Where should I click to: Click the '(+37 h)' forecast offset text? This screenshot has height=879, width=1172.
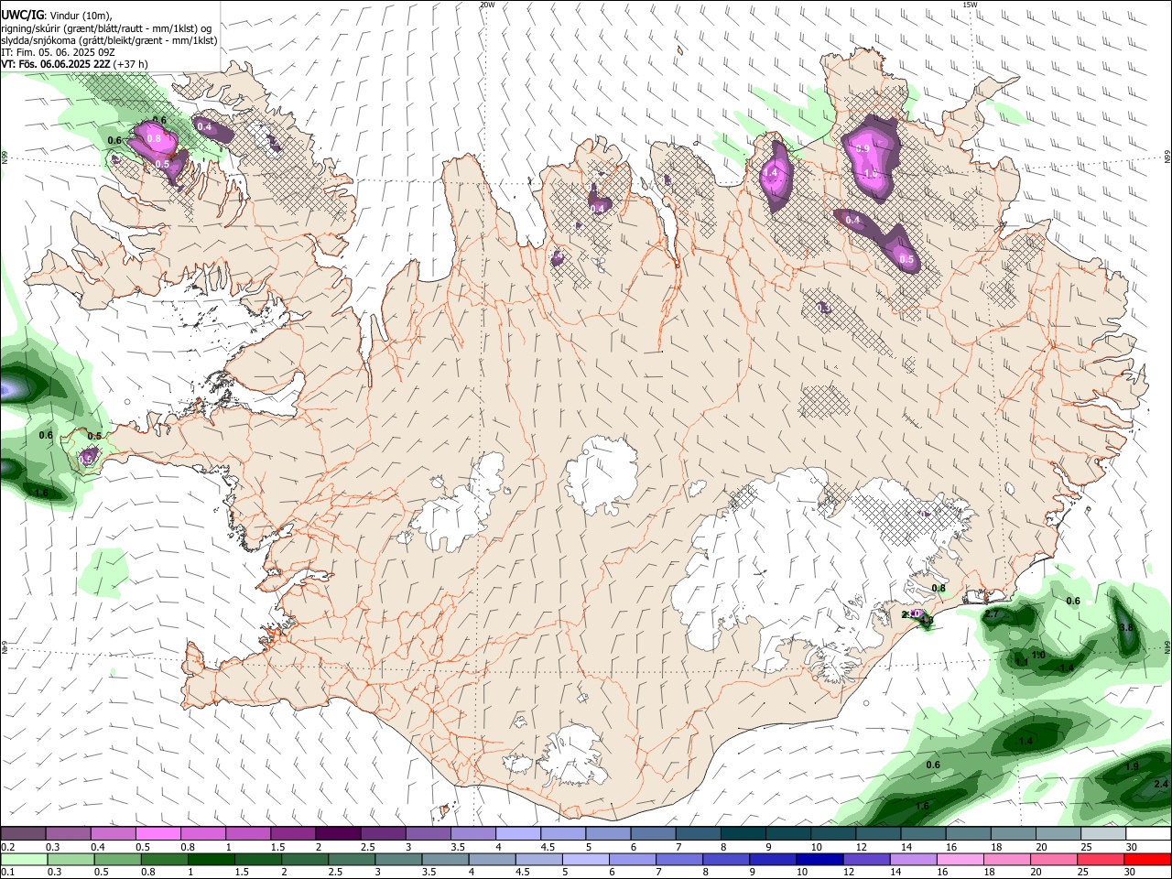coord(131,64)
